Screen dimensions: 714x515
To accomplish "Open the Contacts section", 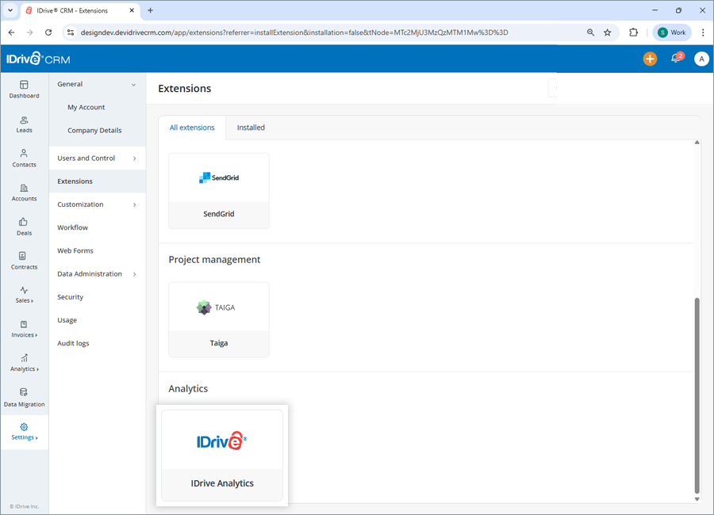I will tap(24, 158).
